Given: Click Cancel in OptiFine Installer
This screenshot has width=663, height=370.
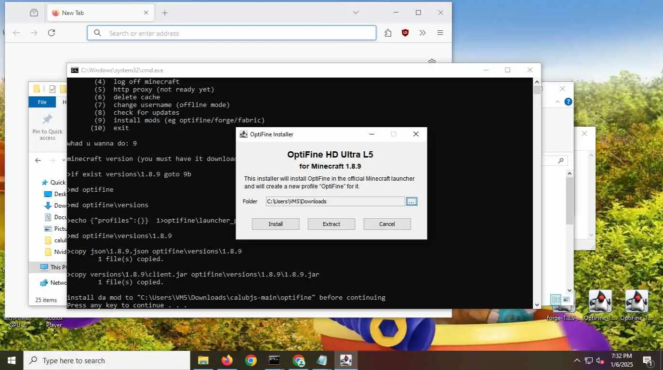Looking at the screenshot, I should (387, 224).
